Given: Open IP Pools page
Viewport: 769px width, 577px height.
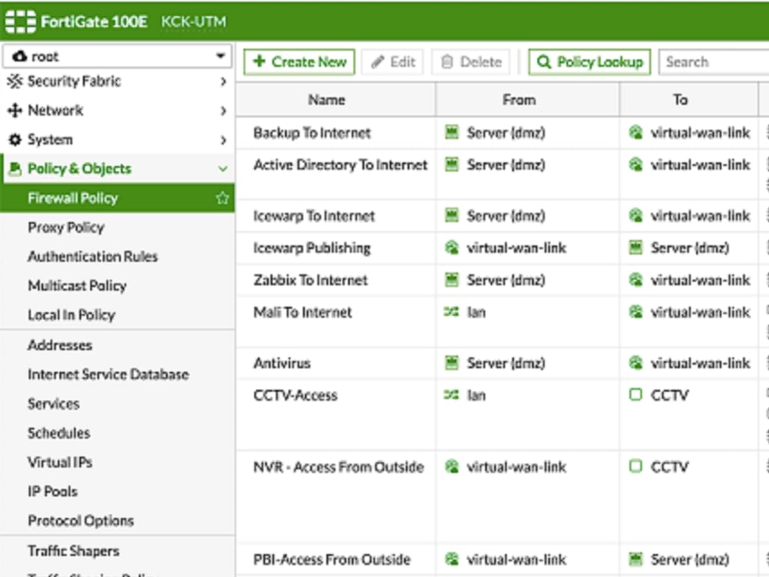Looking at the screenshot, I should 52,491.
